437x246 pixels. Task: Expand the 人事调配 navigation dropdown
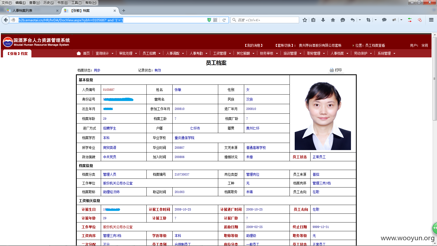click(183, 54)
